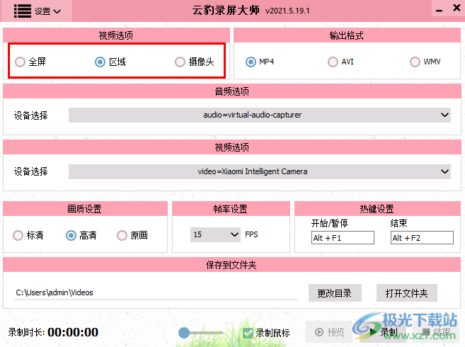
Task: Click the end hotkey field Alt+F2
Action: point(422,238)
